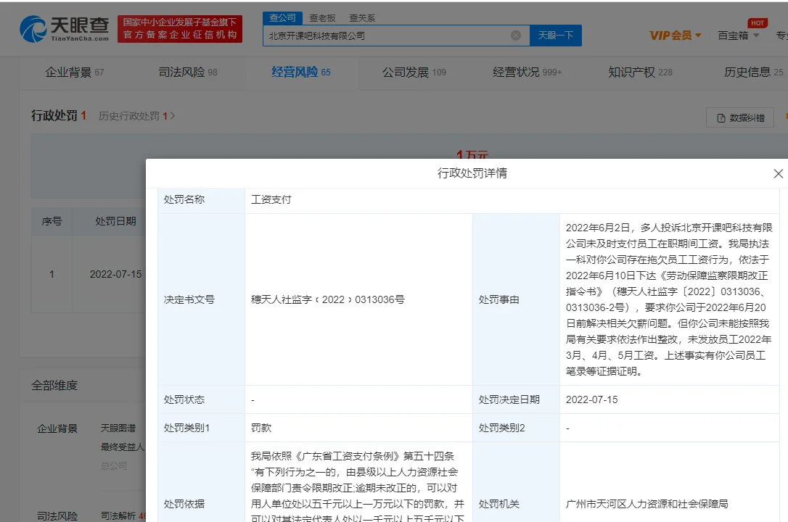Click the 全部维度 heading
Screen dimensions: 788x522
point(54,386)
